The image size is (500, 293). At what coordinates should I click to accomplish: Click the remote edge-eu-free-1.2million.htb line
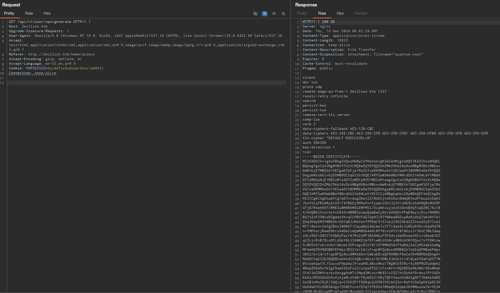click(x=344, y=92)
